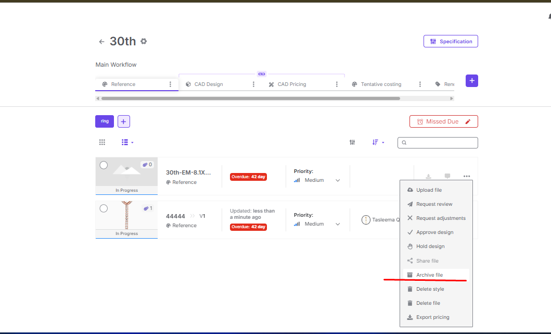Viewport: 551px width, 334px height.
Task: Open settings gear next to 30th title
Action: (x=144, y=41)
